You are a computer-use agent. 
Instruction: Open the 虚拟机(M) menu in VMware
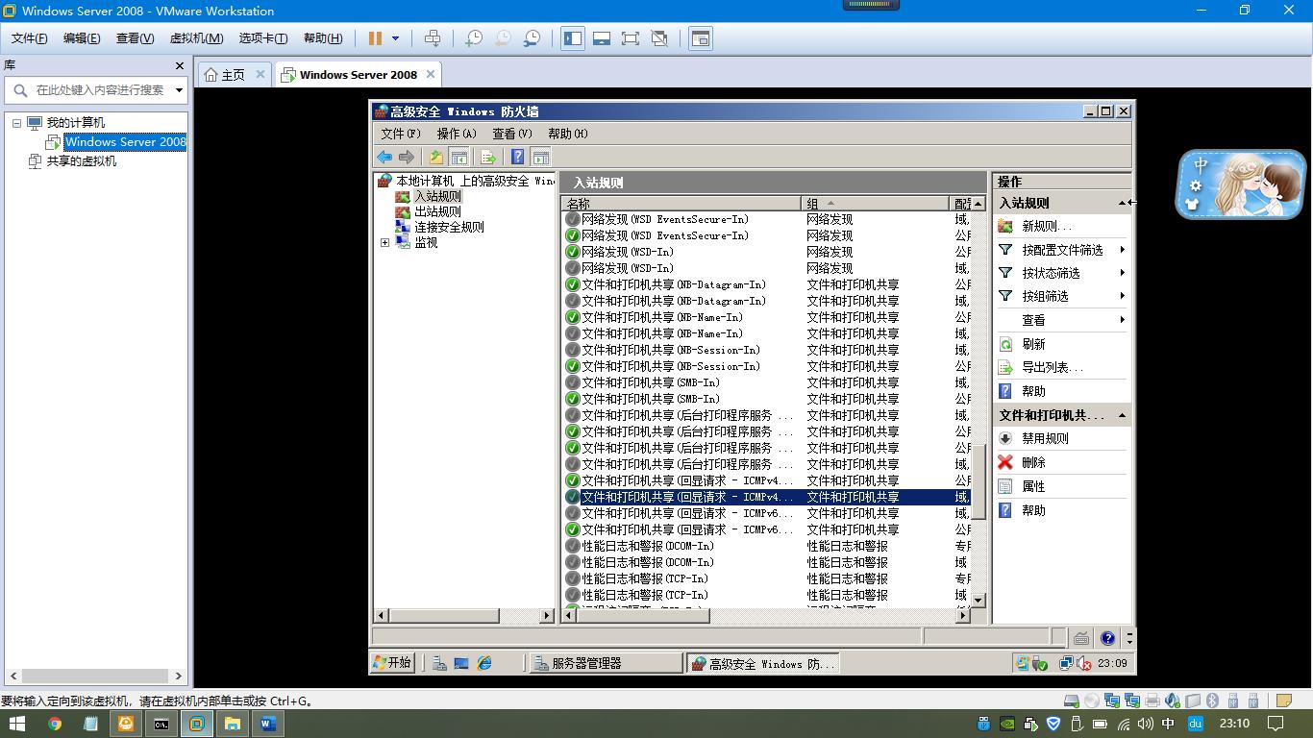pos(196,38)
